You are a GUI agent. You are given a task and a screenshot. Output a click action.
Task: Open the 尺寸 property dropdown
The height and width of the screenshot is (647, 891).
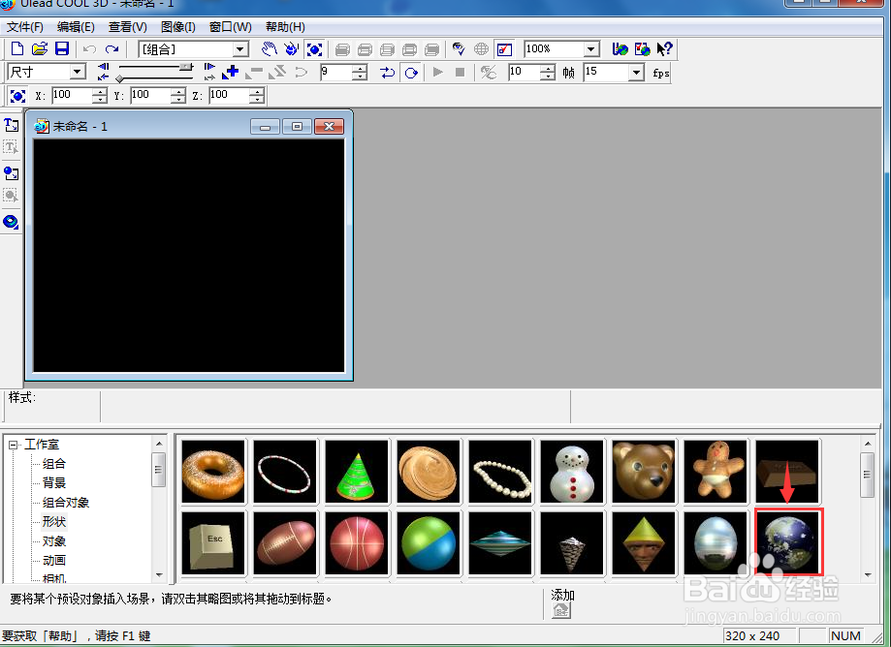(x=78, y=72)
